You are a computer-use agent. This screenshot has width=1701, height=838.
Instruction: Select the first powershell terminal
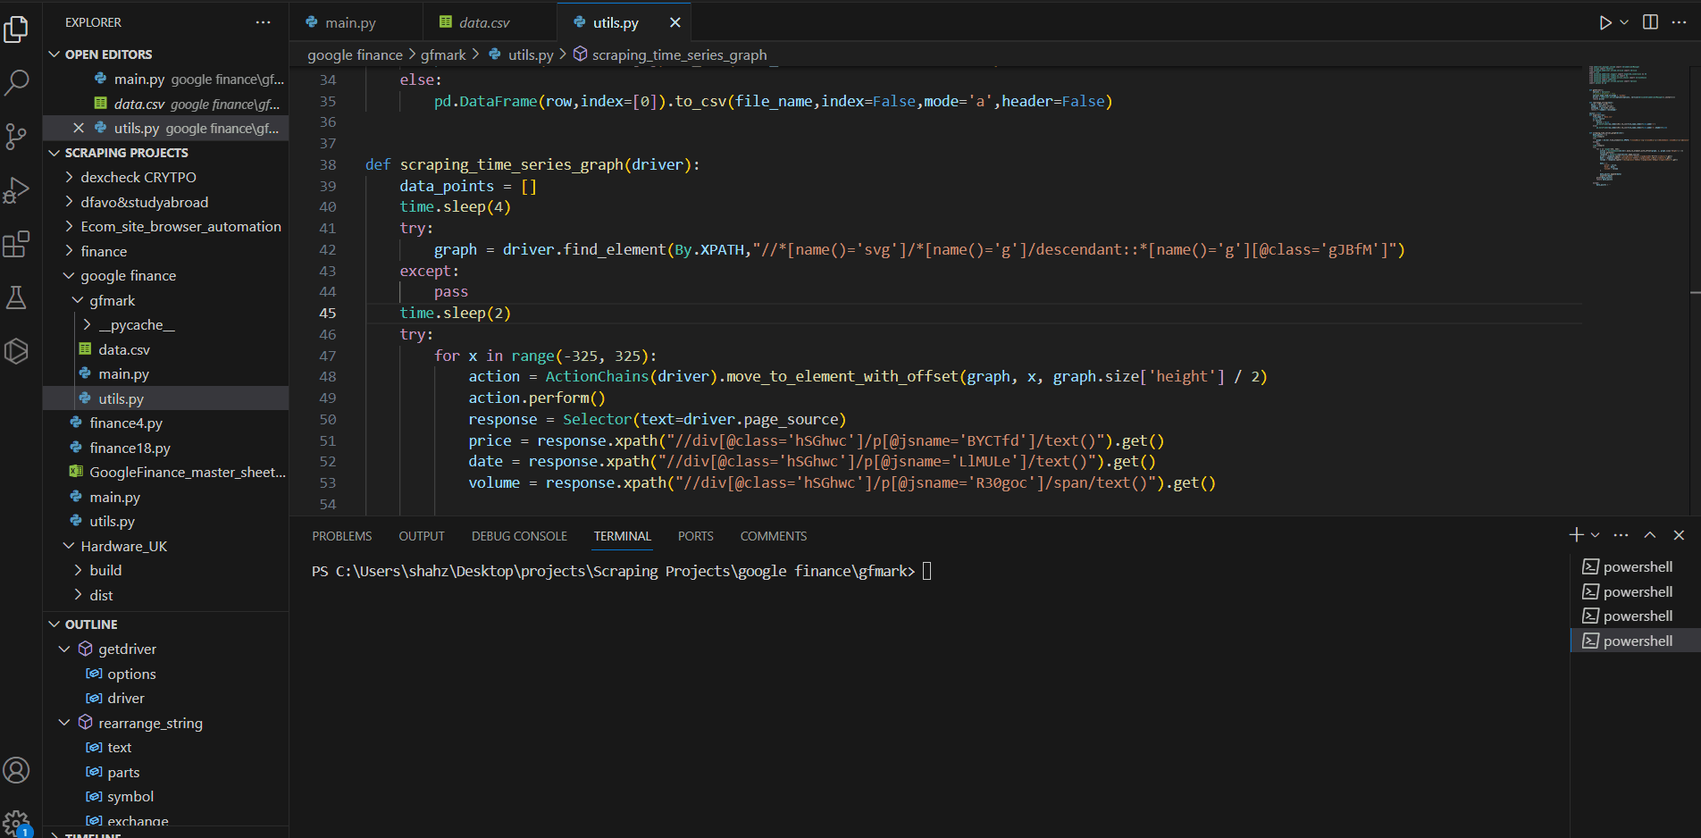pyautogui.click(x=1635, y=567)
